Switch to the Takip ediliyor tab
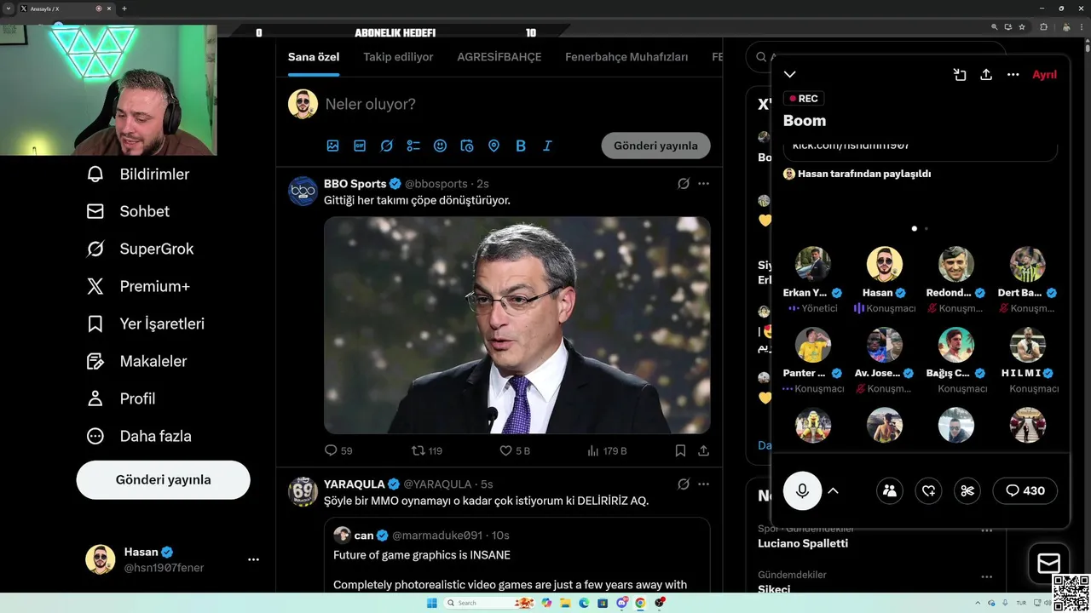This screenshot has height=613, width=1091. pos(398,57)
